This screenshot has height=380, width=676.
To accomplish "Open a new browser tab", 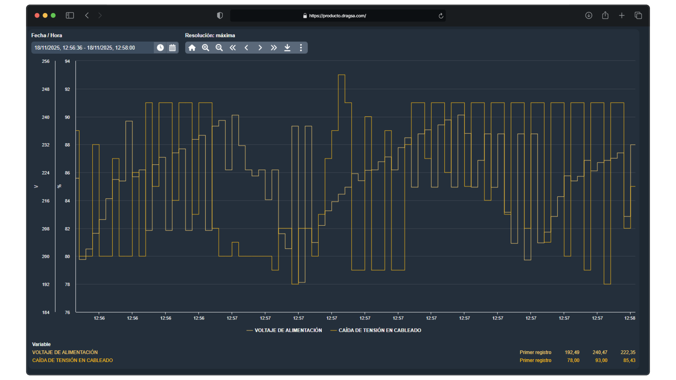I will point(622,15).
